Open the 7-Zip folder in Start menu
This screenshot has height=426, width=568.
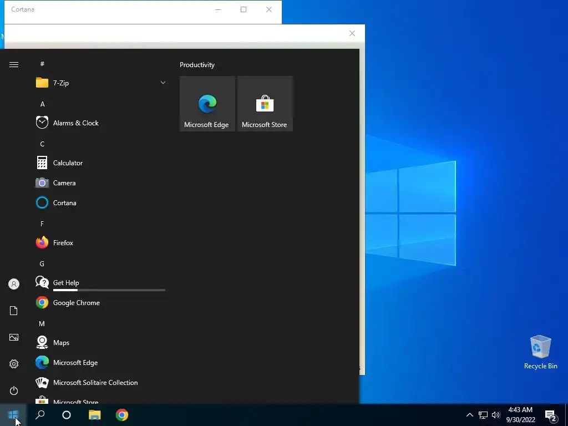[101, 83]
